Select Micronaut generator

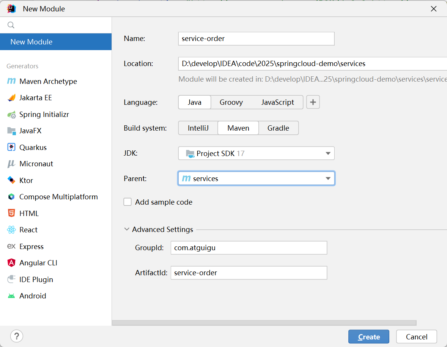tap(56, 164)
